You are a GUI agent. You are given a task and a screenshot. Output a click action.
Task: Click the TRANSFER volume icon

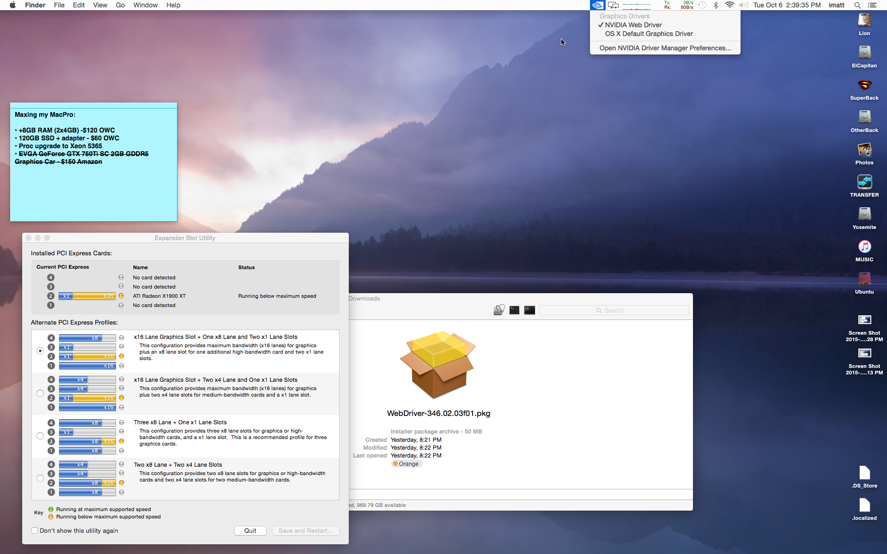click(x=864, y=182)
